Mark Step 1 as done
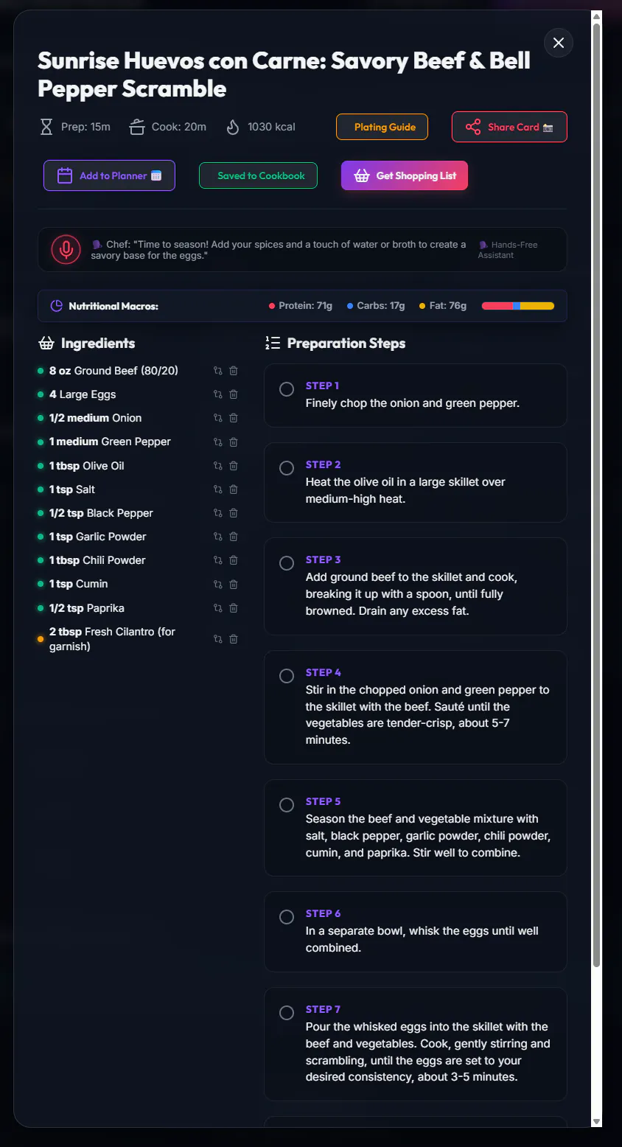The image size is (622, 1147). pos(287,389)
